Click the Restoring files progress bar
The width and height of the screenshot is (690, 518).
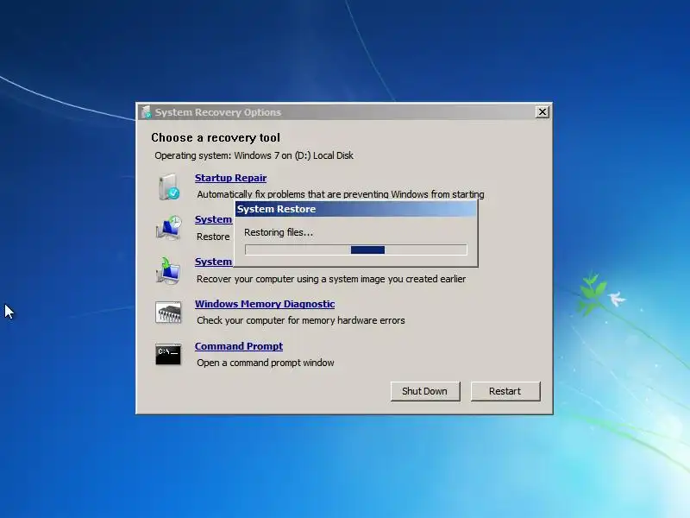tap(356, 250)
